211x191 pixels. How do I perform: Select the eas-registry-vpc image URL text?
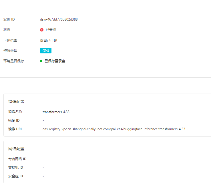[114, 129]
